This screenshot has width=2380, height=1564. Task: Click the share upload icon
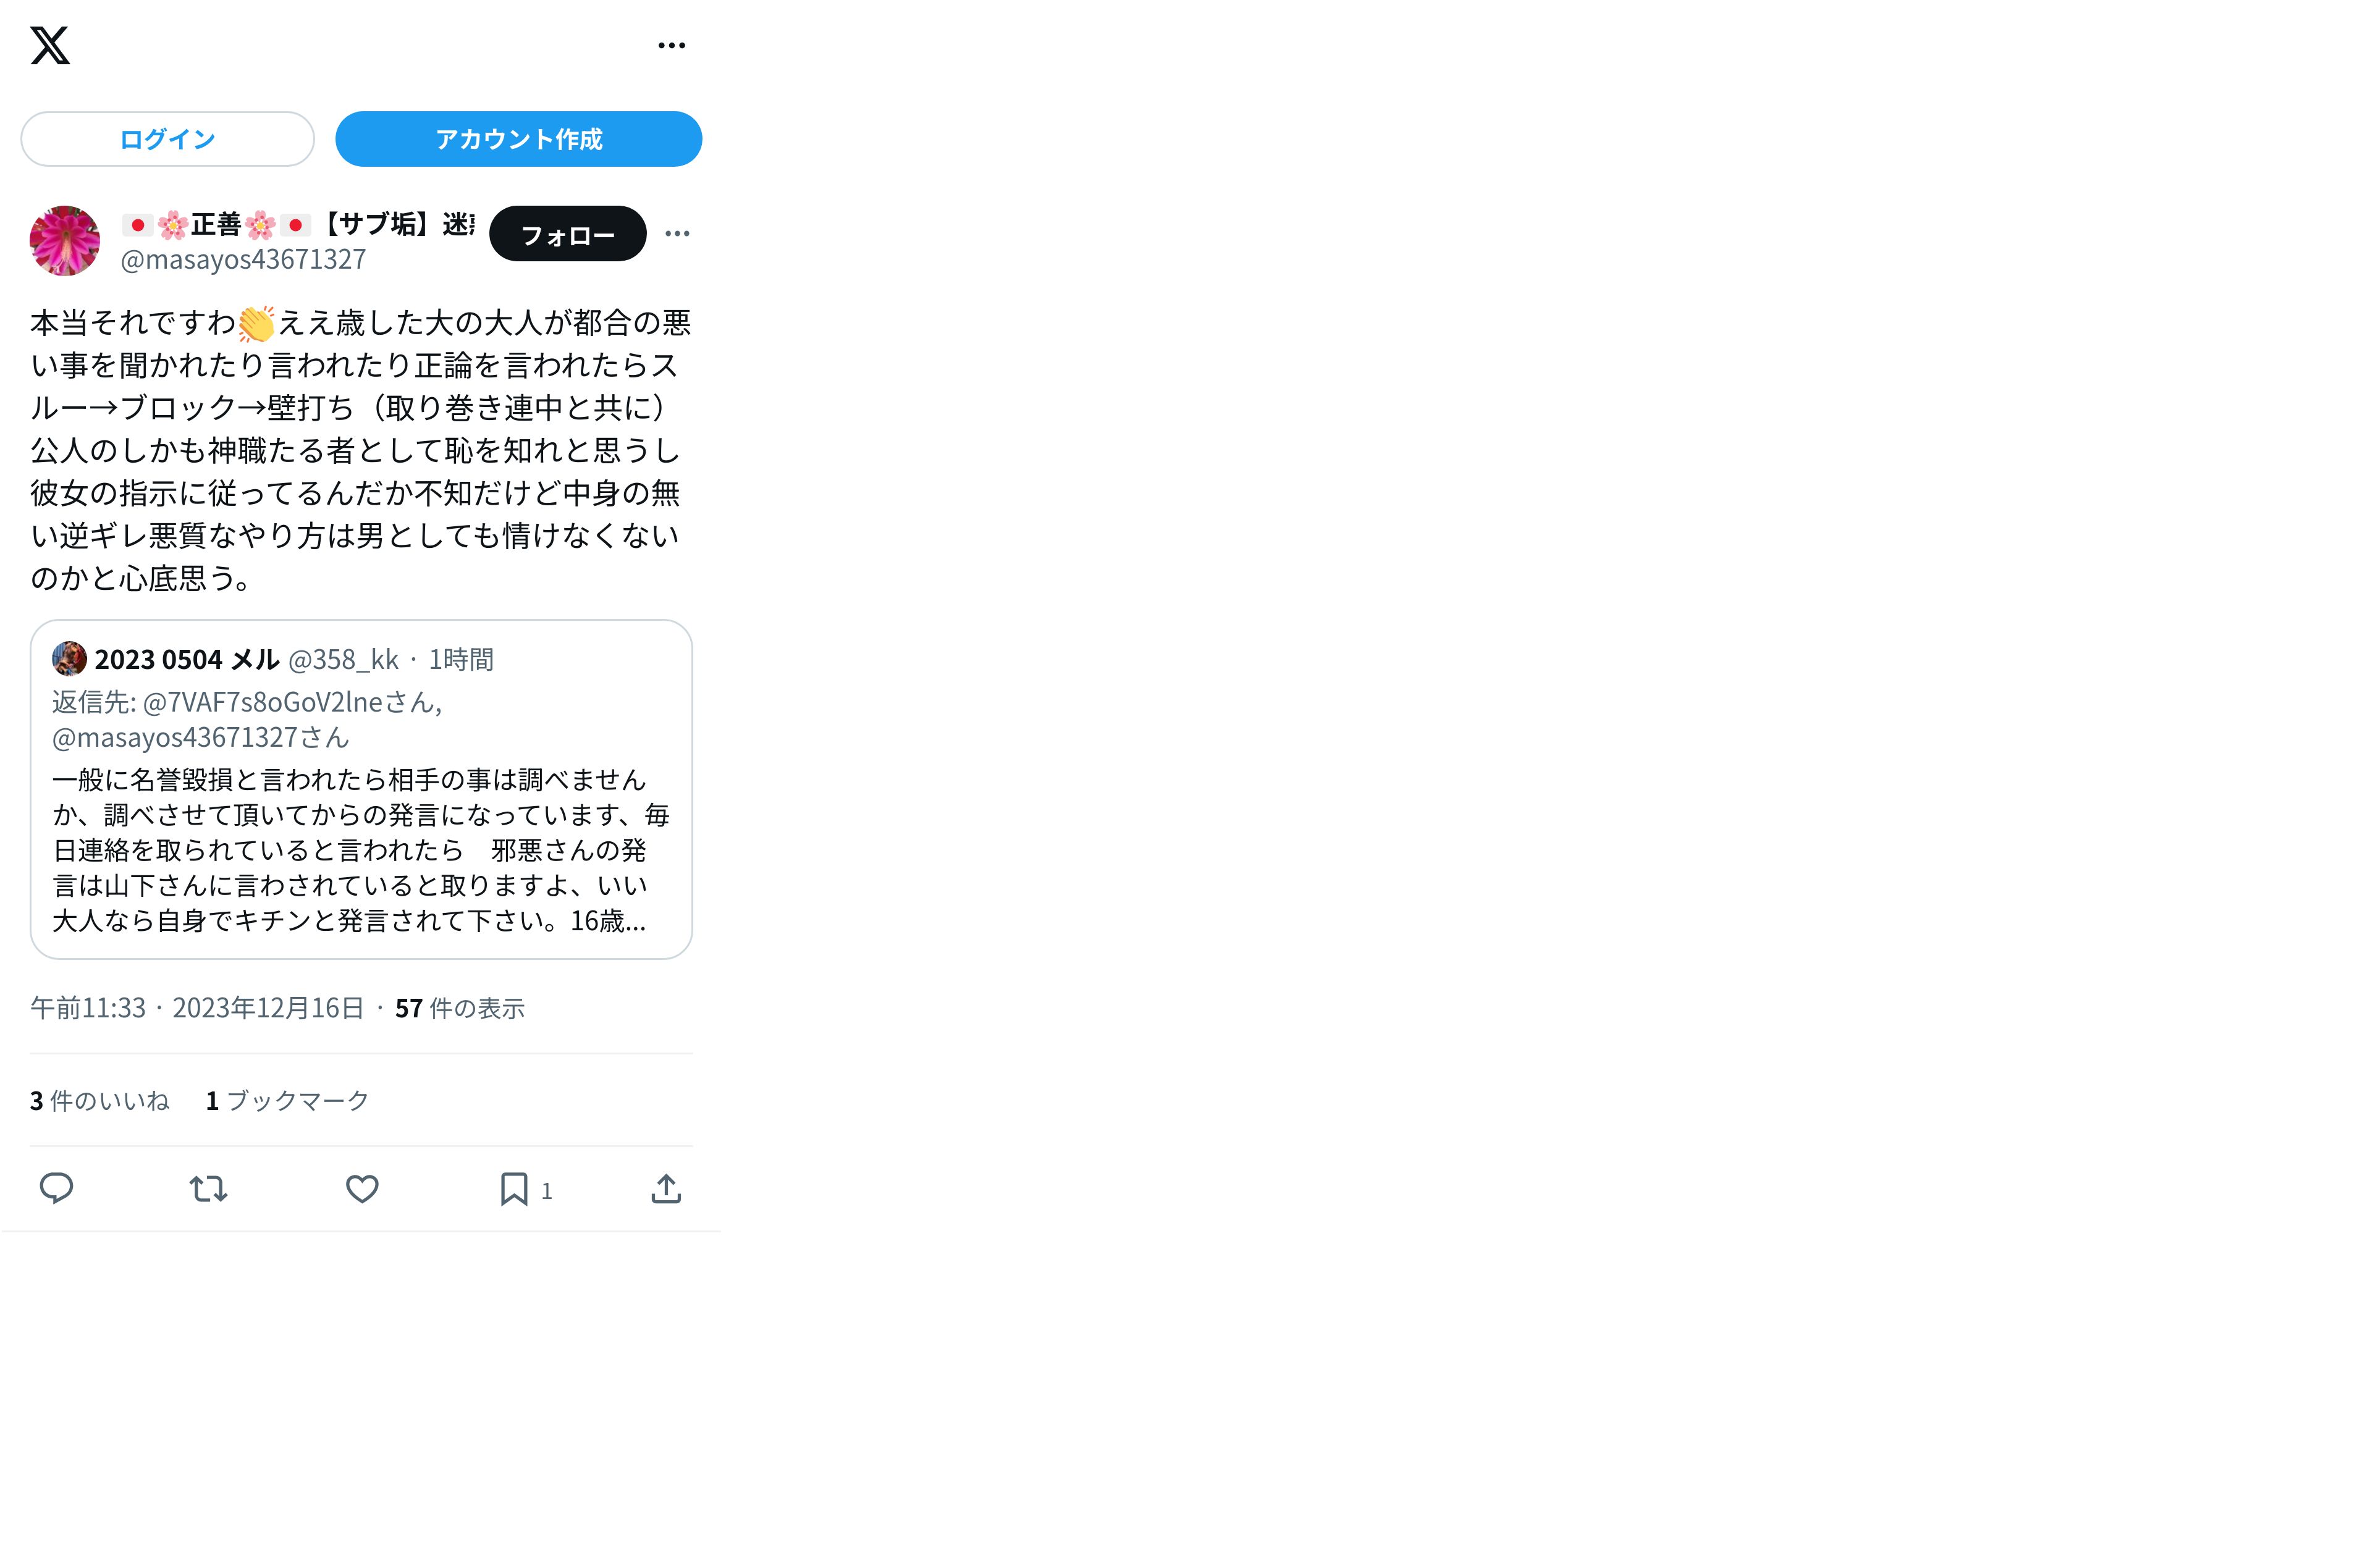[666, 1189]
